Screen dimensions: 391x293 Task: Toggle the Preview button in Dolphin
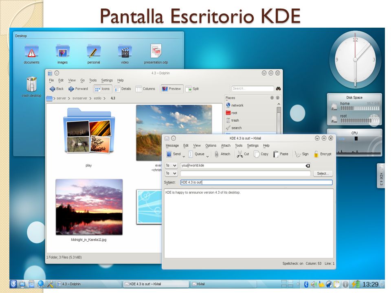point(171,89)
